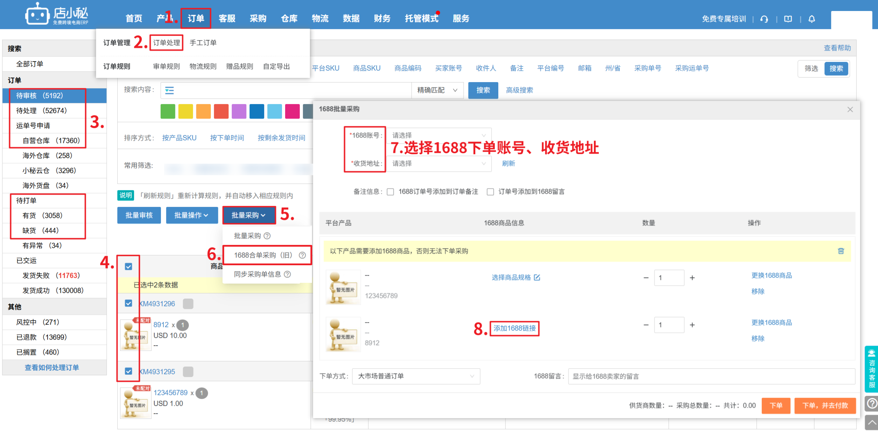Viewport: 878px width, 433px height.
Task: Uncheck order XM4931295 checkbox
Action: (129, 371)
